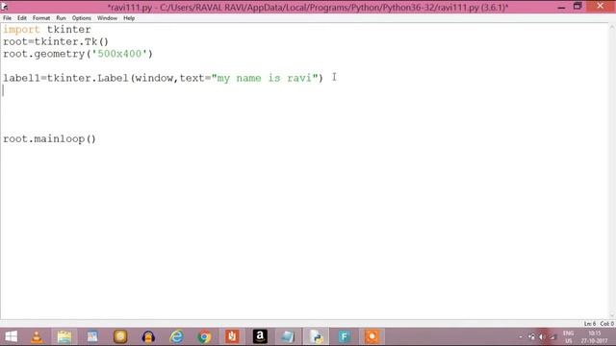Open File Explorer from taskbar
The height and width of the screenshot is (346, 616).
(x=64, y=336)
